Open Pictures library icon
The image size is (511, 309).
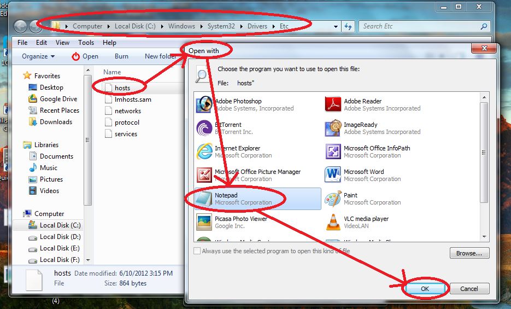[x=33, y=179]
